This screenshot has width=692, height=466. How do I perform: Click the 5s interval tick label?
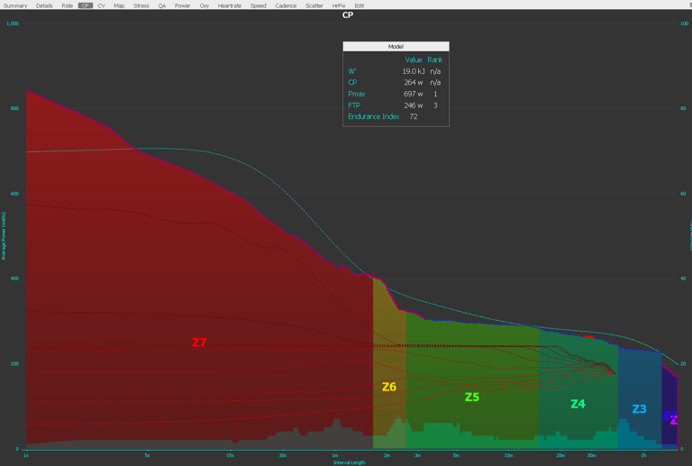click(148, 455)
